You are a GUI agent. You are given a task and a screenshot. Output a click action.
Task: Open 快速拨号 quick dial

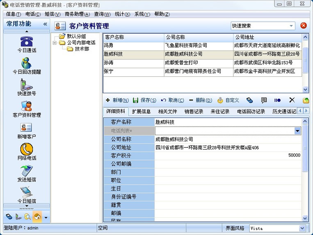coord(27,85)
